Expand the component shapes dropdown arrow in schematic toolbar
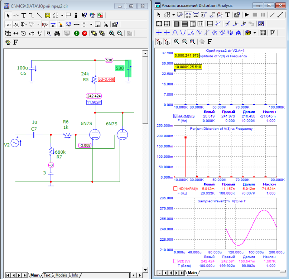289x279 pixels. (62, 15)
